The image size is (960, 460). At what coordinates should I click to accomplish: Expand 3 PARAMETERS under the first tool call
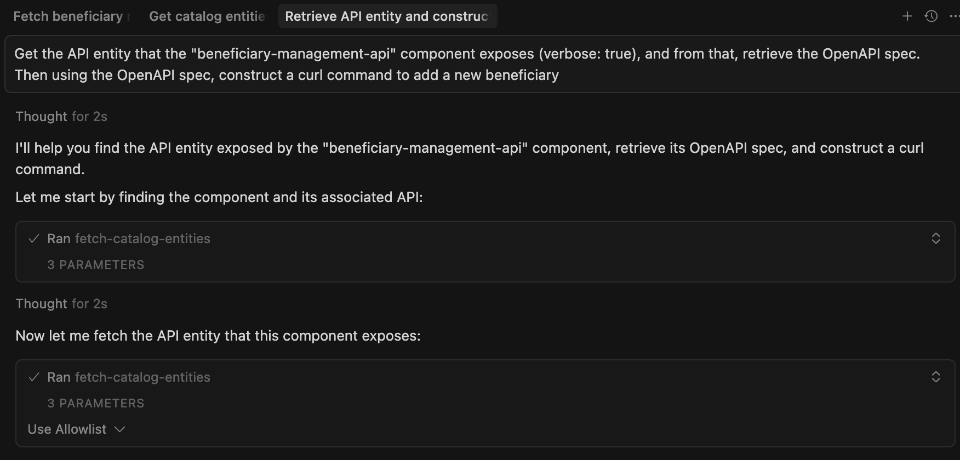tap(96, 264)
